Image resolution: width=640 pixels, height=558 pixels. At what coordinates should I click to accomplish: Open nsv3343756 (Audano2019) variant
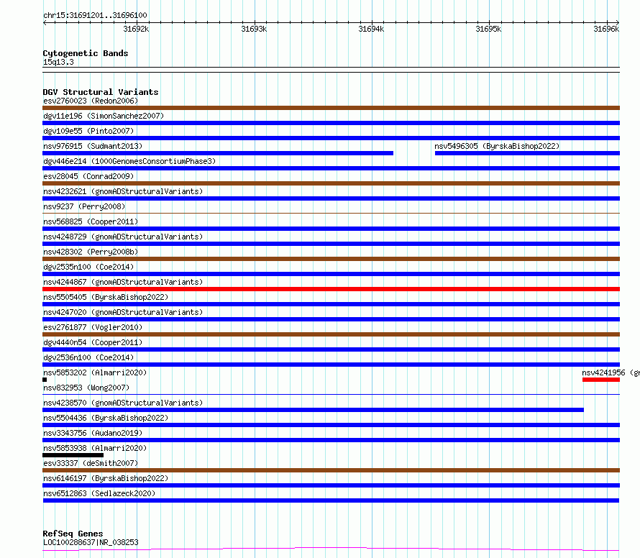(x=93, y=433)
